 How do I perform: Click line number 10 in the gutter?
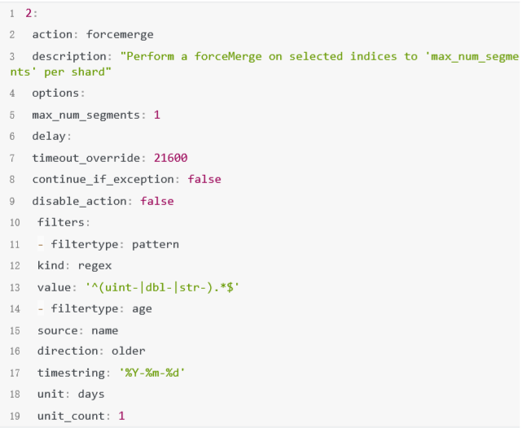[x=13, y=222]
